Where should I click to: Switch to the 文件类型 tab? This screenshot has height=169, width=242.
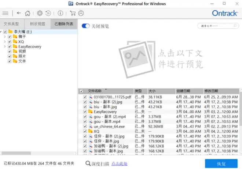[x=11, y=24]
